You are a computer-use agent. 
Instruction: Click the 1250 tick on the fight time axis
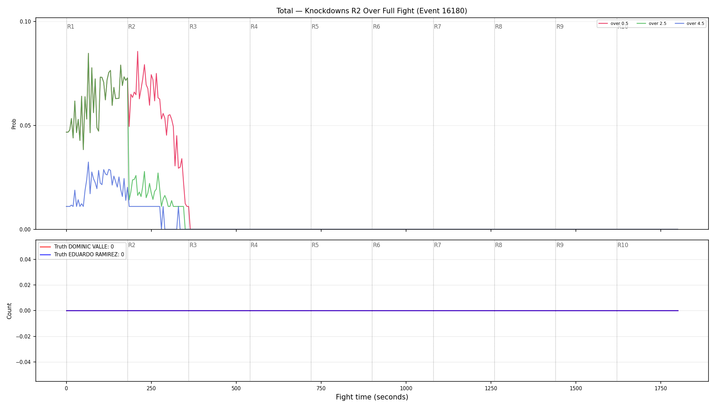pos(491,389)
